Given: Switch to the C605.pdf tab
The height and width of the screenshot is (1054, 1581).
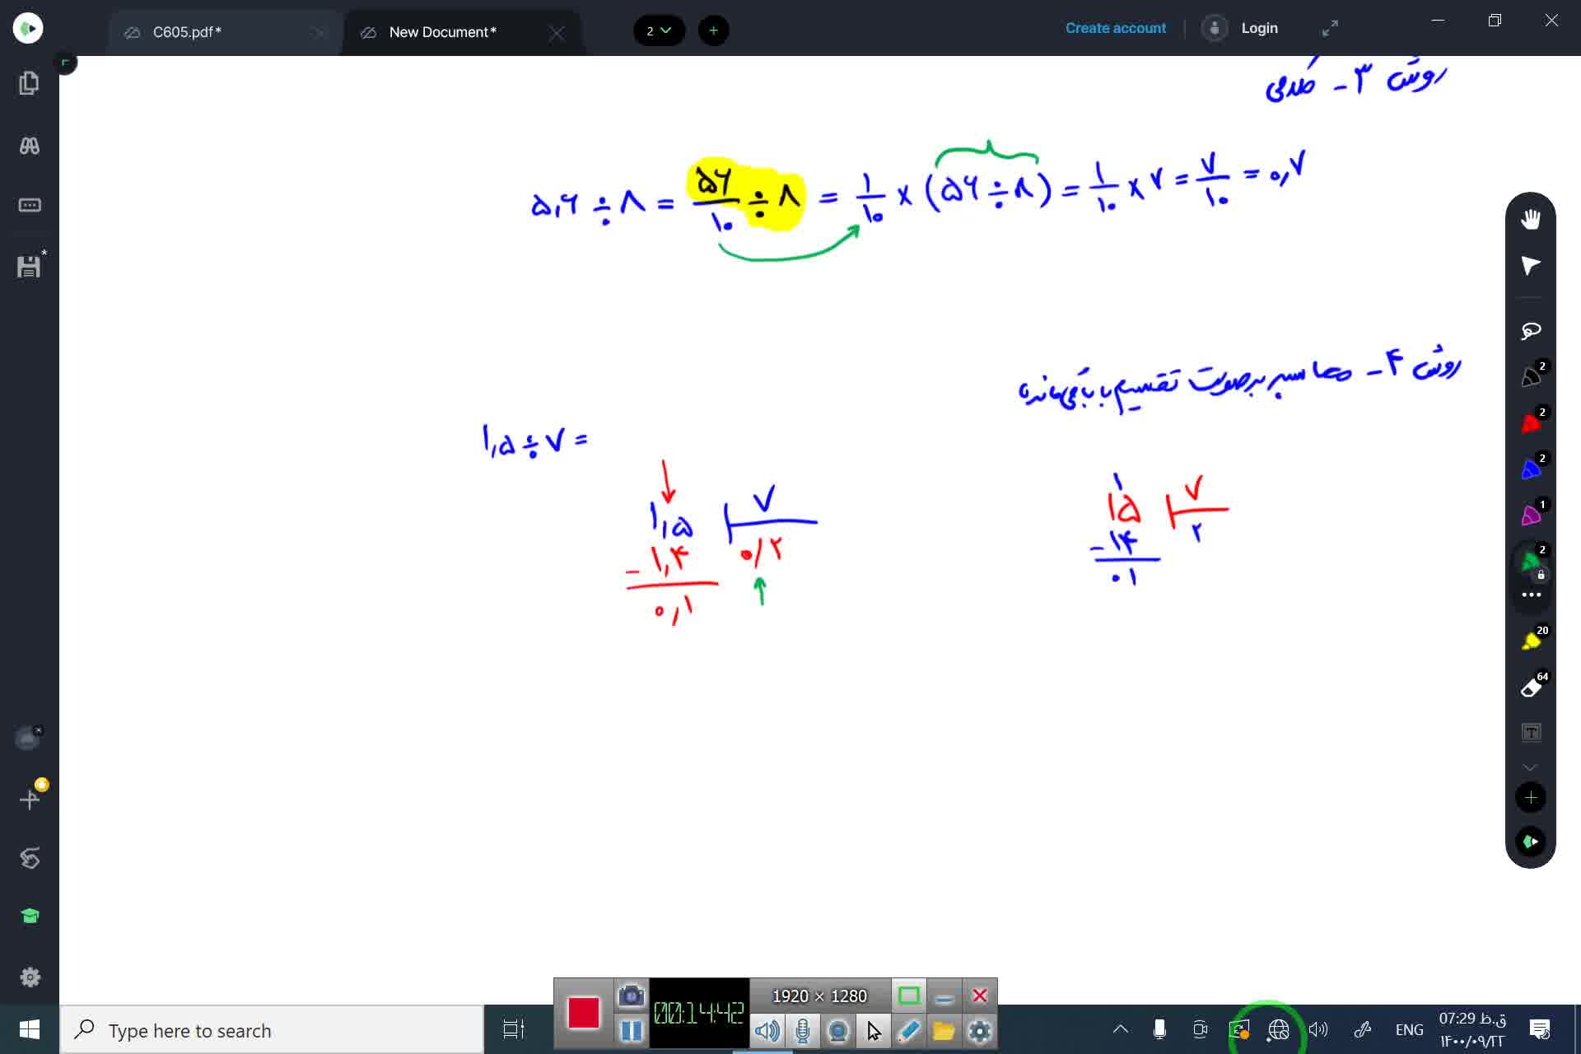Looking at the screenshot, I should click(187, 32).
